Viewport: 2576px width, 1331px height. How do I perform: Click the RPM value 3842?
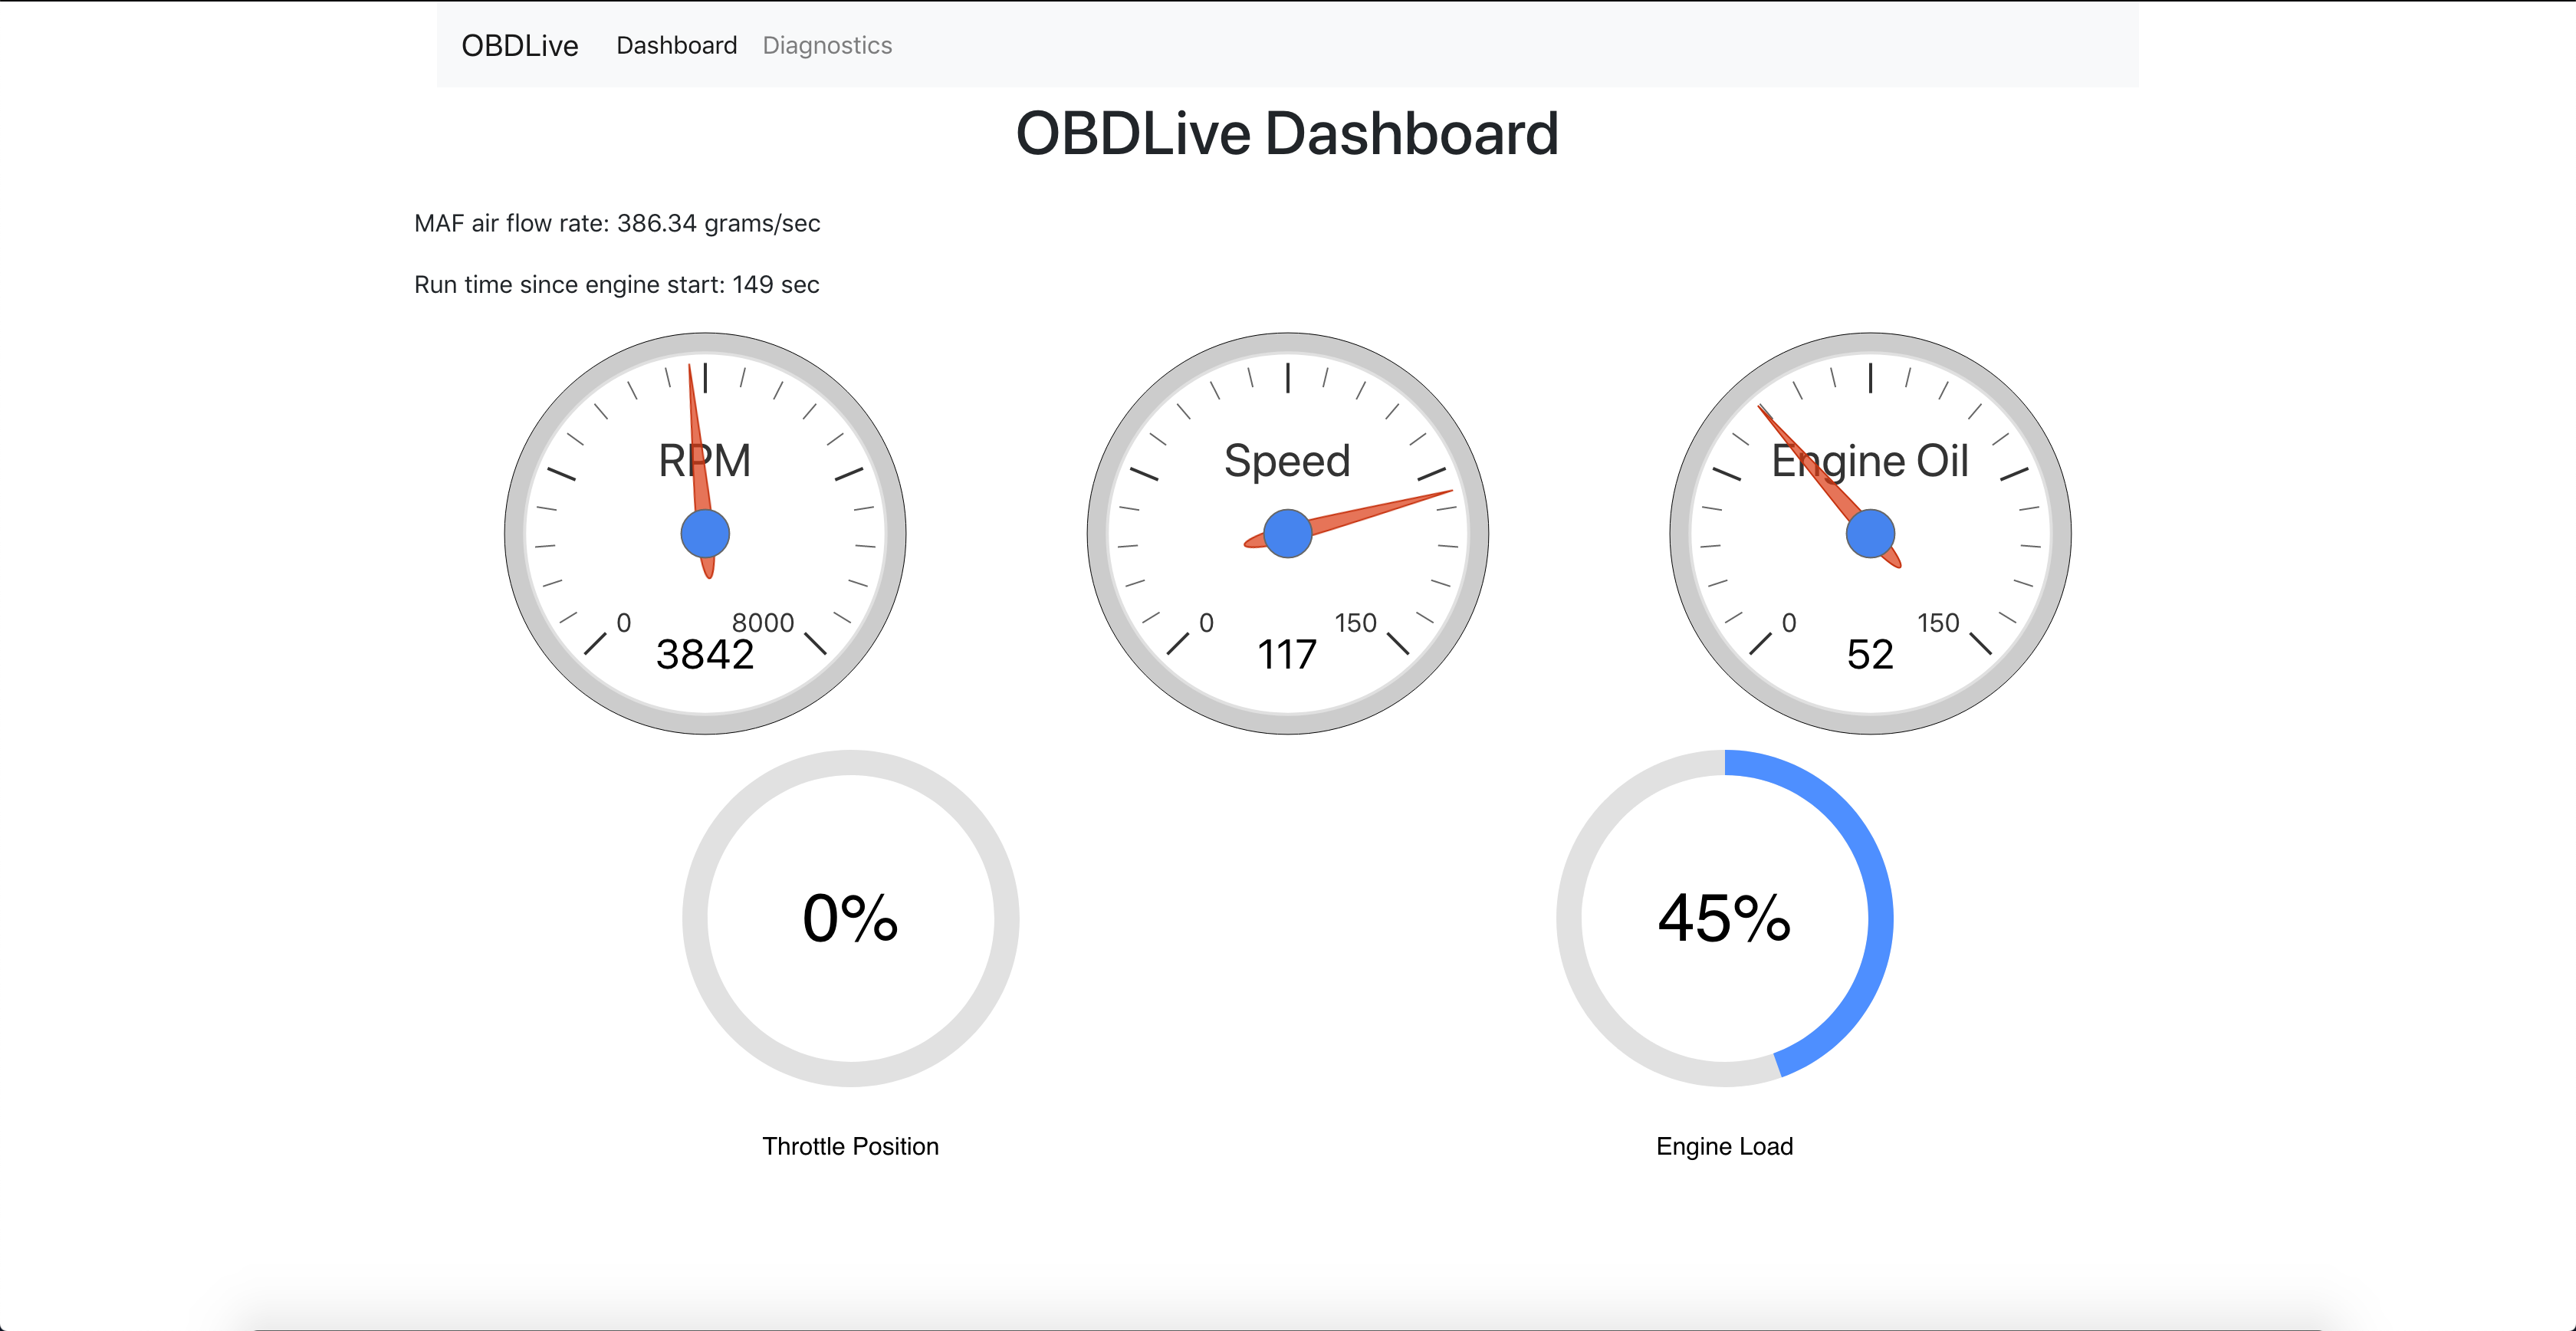pyautogui.click(x=705, y=655)
